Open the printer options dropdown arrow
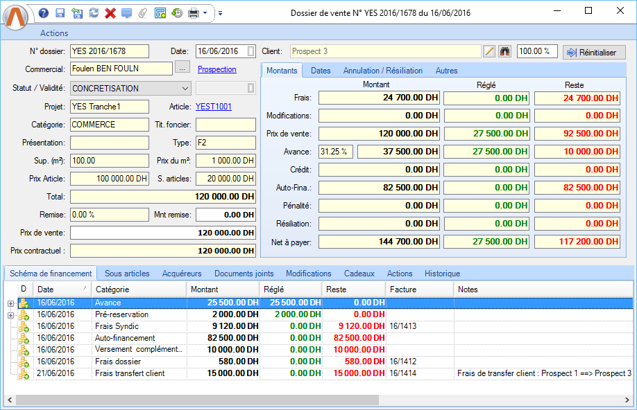The width and height of the screenshot is (637, 410). point(205,13)
